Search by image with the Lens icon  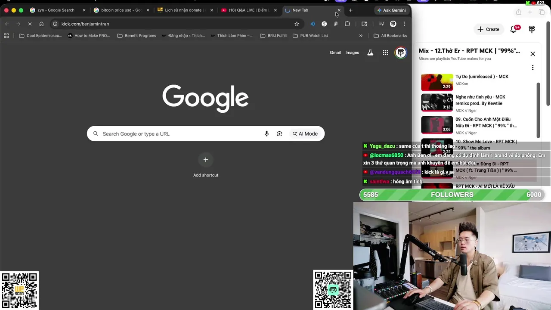279,133
